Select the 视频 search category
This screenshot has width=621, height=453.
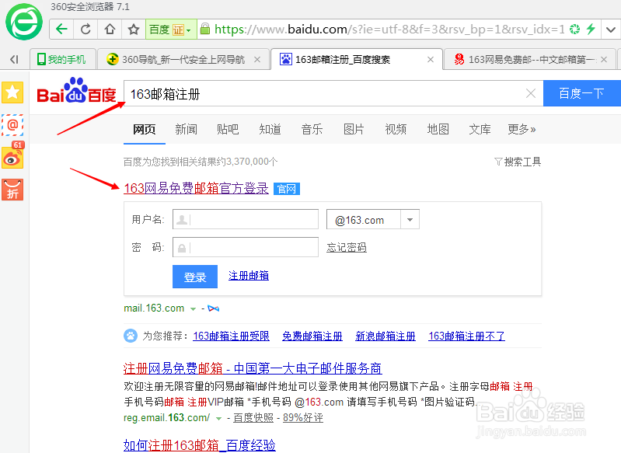tap(396, 129)
